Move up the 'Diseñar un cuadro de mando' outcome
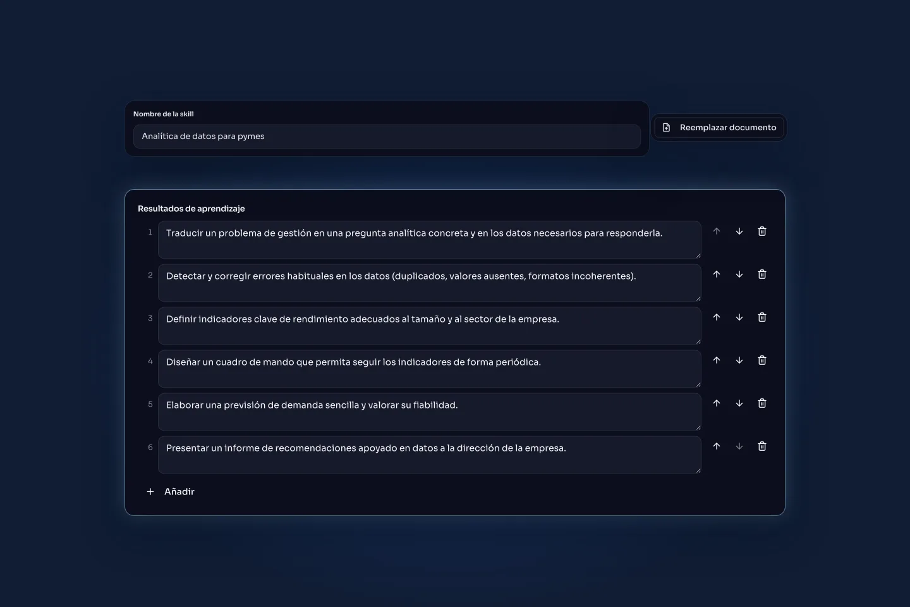The width and height of the screenshot is (910, 607). (717, 360)
